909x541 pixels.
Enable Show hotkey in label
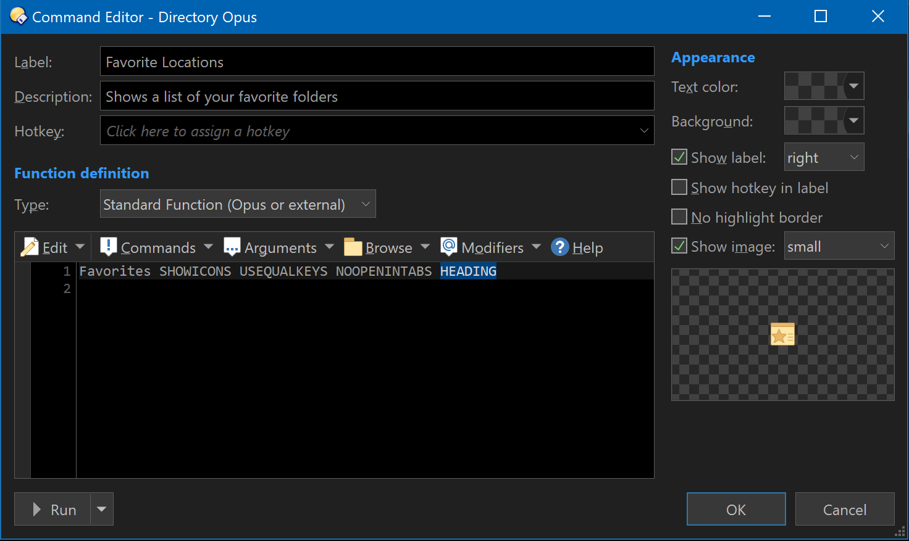point(679,188)
